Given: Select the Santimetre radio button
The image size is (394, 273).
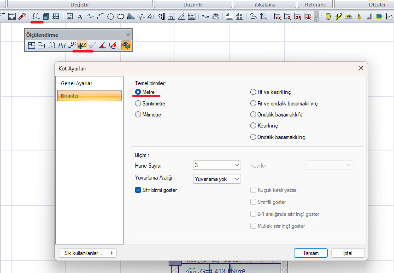Looking at the screenshot, I should (138, 104).
